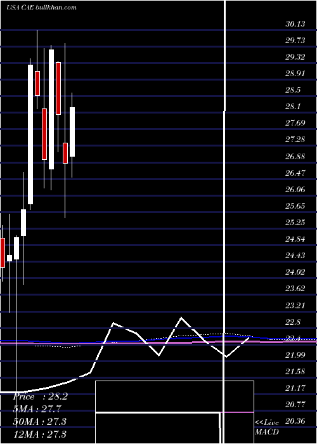Click the 'Price : 28.2' readout
Screen dimensions: 317x444
point(40,396)
